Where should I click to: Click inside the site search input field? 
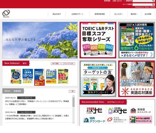click(x=142, y=5)
